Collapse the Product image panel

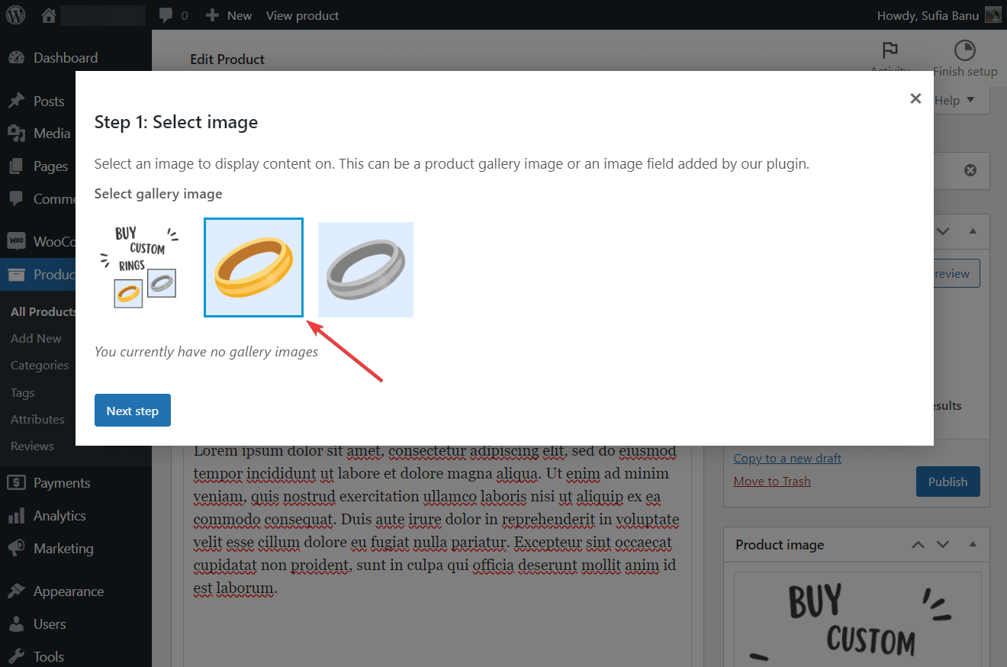pos(972,544)
